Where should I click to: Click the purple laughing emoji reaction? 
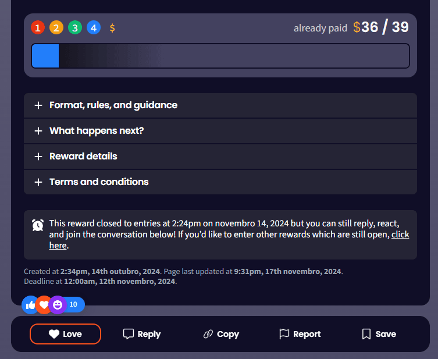(58, 305)
